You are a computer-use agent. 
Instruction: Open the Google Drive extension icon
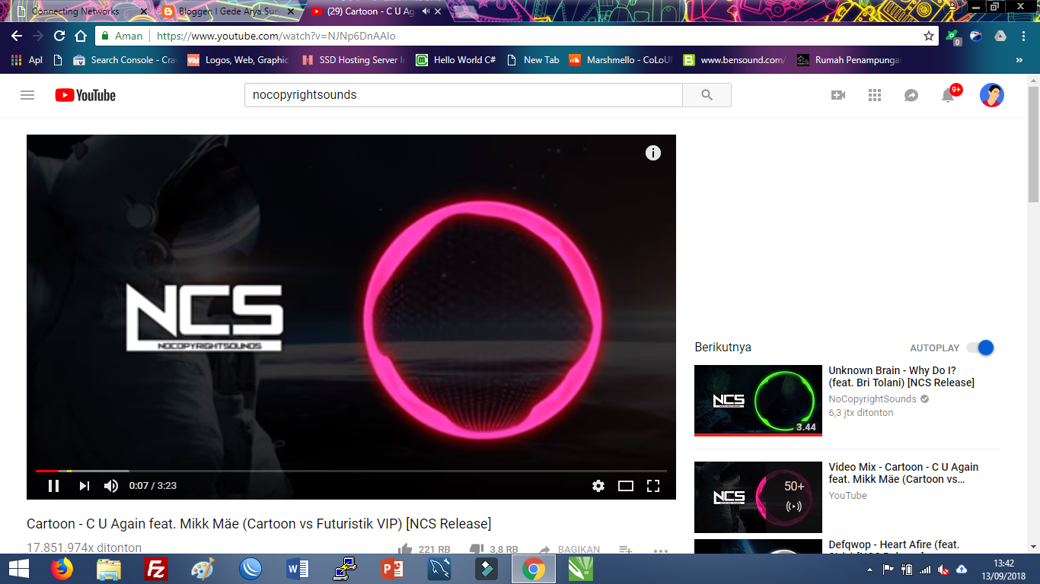coord(1000,36)
